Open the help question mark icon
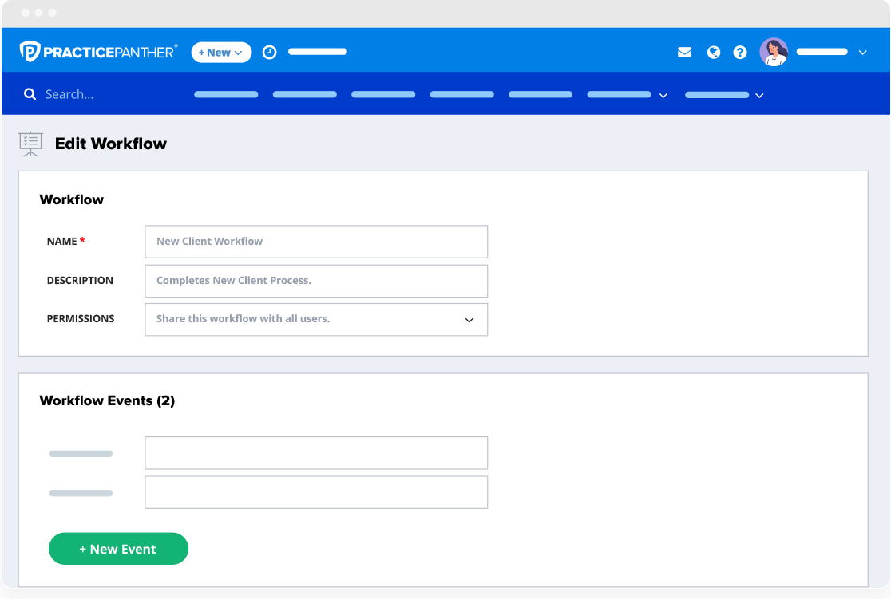Image resolution: width=891 pixels, height=599 pixels. [x=740, y=53]
